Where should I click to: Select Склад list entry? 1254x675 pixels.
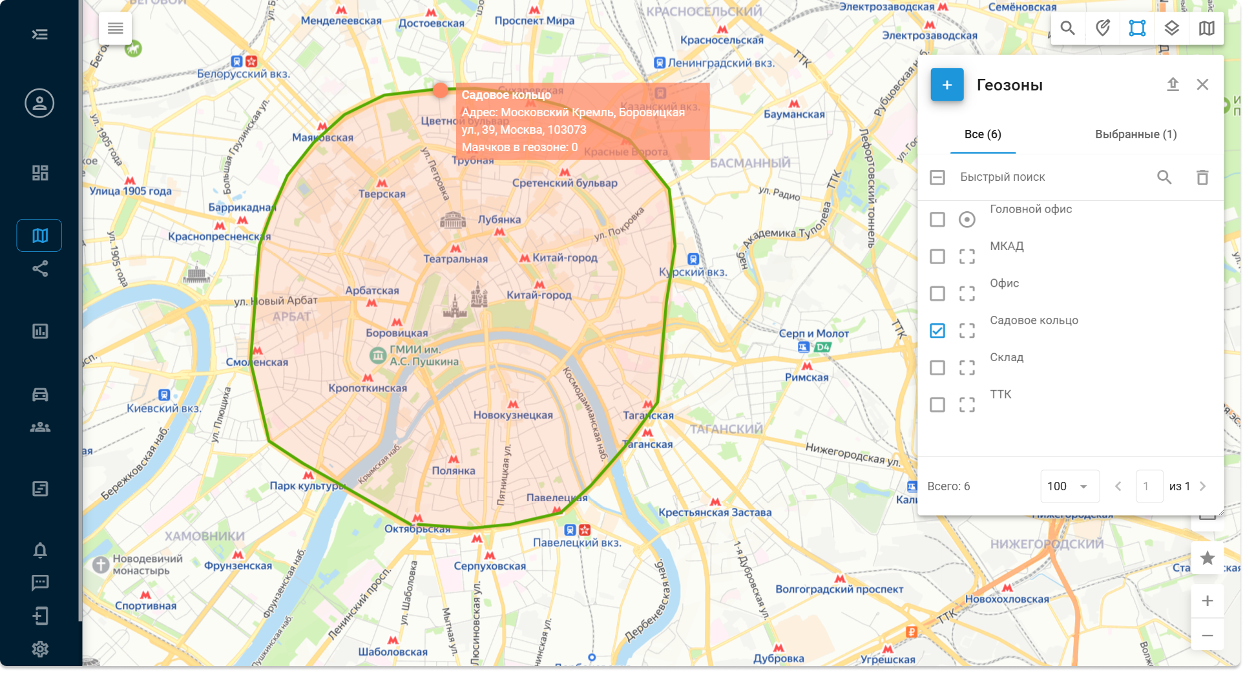[x=1007, y=357]
